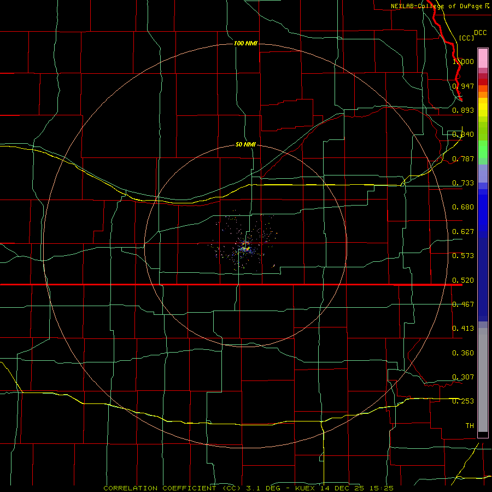The height and width of the screenshot is (492, 492).
Task: Select the 0.573 legend value
Action: click(x=463, y=256)
